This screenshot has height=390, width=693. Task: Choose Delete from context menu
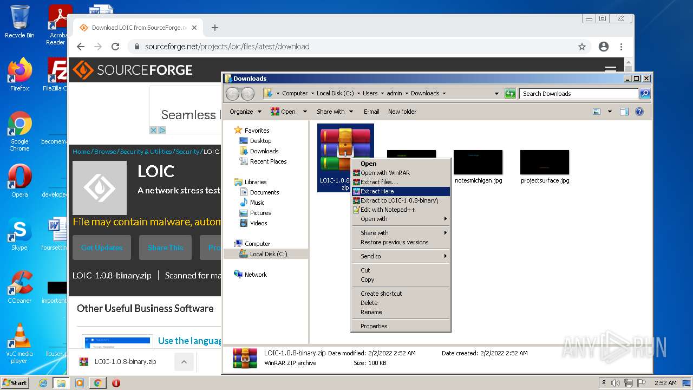(401, 303)
